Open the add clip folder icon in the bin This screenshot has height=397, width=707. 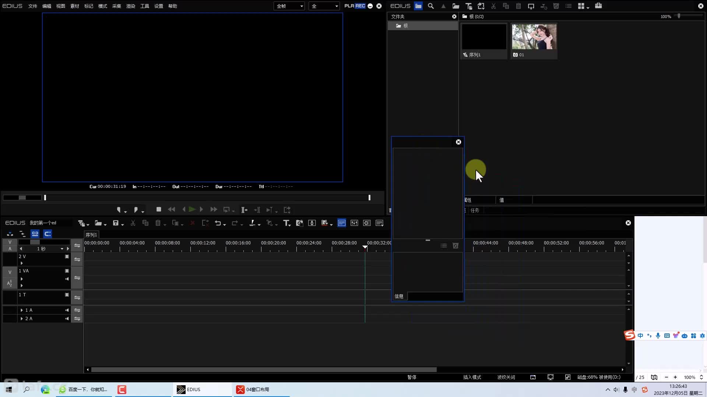[x=456, y=6]
